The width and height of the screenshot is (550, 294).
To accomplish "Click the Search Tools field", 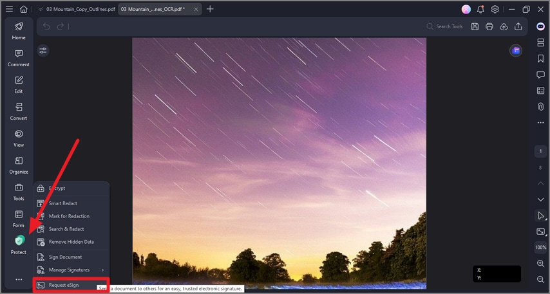I will tap(445, 26).
